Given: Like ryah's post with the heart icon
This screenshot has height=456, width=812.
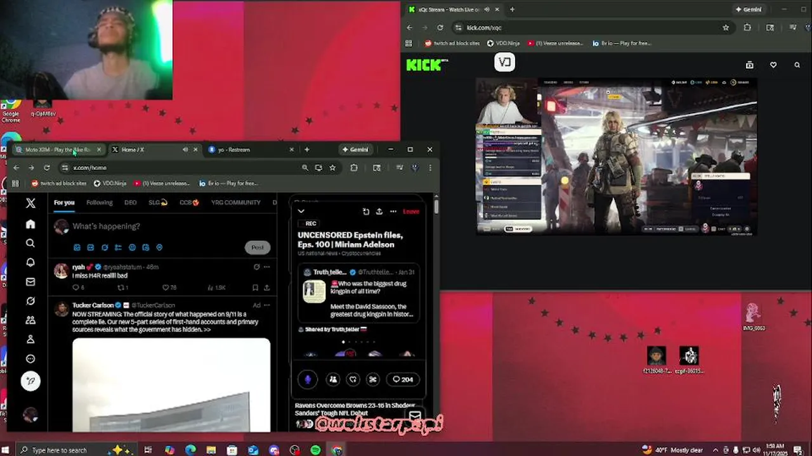Looking at the screenshot, I should [x=166, y=288].
